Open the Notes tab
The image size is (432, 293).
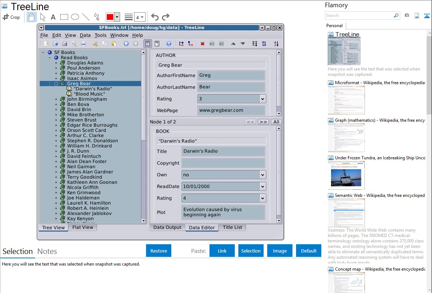(x=47, y=251)
